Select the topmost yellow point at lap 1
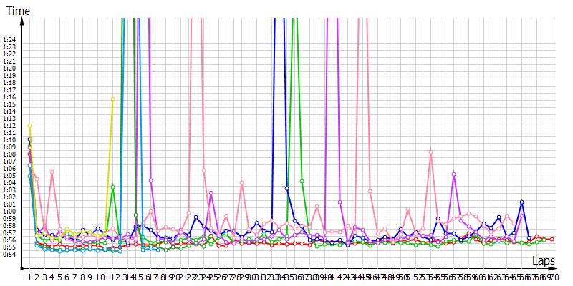 pyautogui.click(x=29, y=126)
